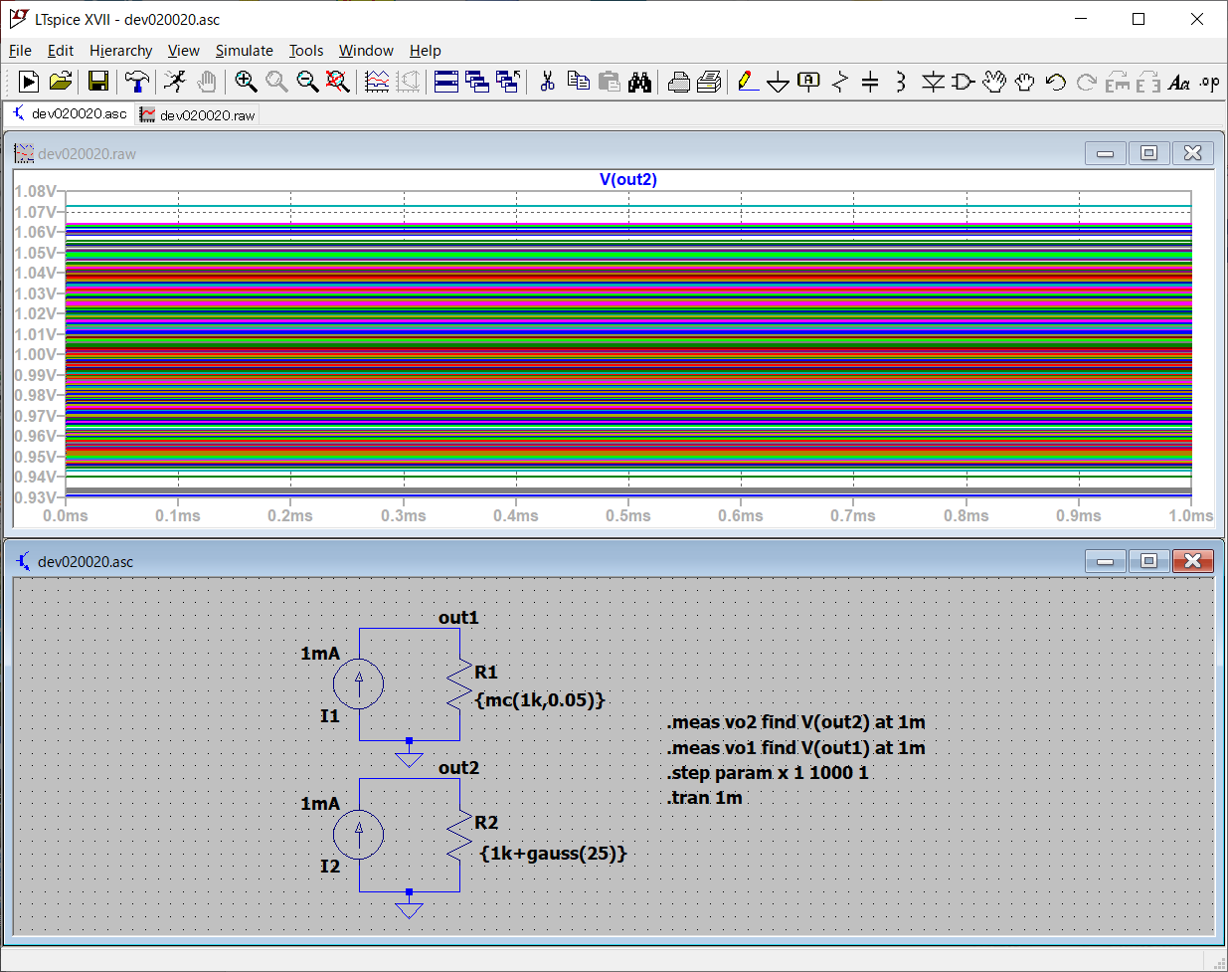
Task: Select the Resistor component tool
Action: pyautogui.click(x=840, y=82)
